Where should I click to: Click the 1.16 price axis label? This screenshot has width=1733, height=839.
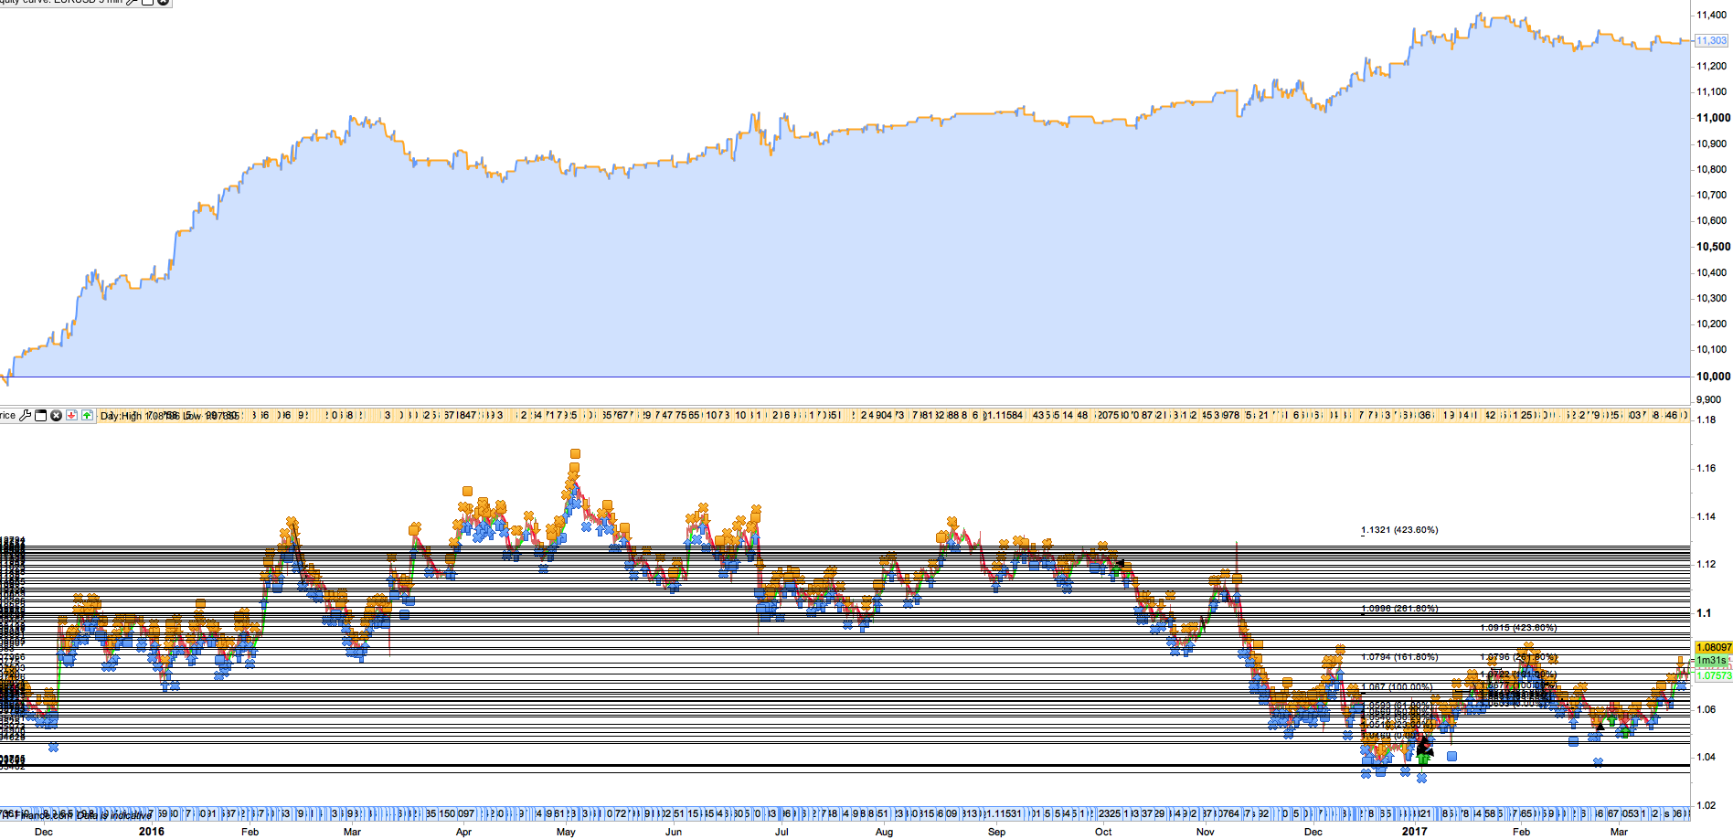coord(1706,468)
